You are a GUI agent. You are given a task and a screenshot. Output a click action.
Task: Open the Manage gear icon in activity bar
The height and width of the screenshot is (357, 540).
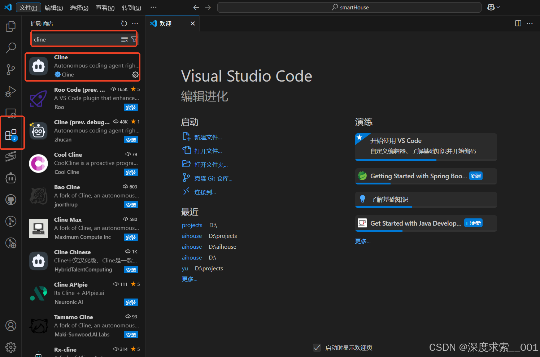coord(11,347)
